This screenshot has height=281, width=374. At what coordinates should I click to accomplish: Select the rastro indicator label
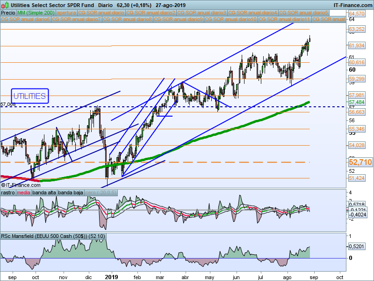pos(8,192)
